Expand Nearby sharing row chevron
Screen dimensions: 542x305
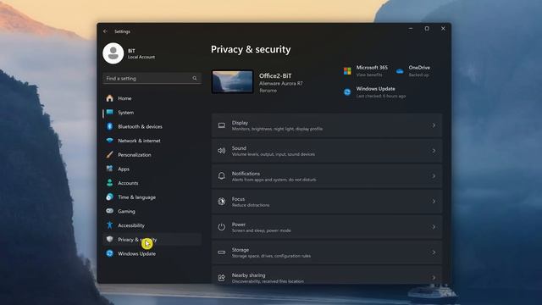tap(434, 278)
